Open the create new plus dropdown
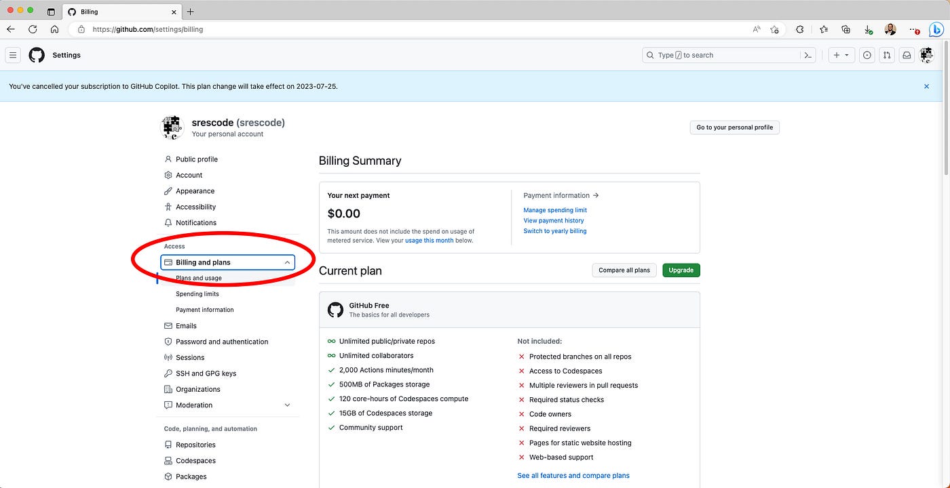This screenshot has width=950, height=488. tap(841, 55)
